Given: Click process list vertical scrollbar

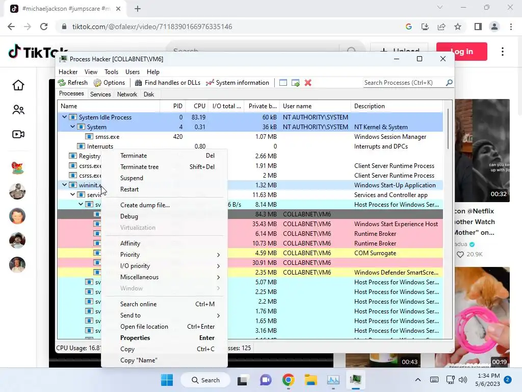Looking at the screenshot, I should coord(448,129).
